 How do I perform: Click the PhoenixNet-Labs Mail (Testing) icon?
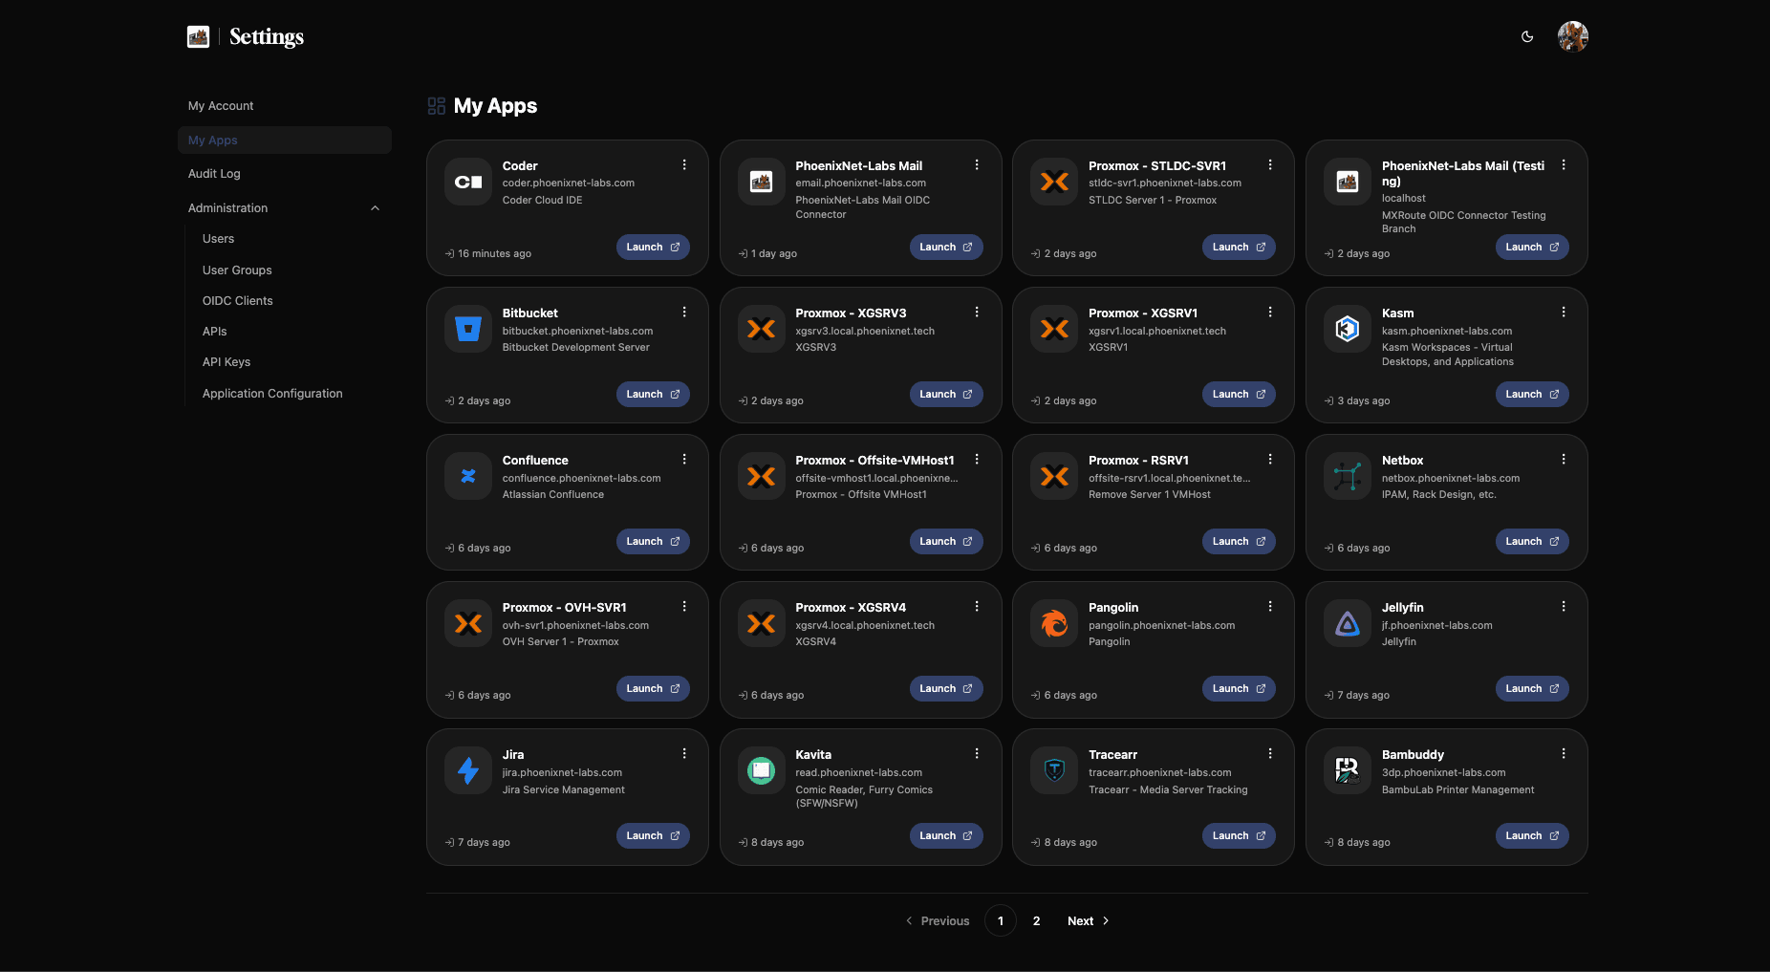pos(1348,182)
